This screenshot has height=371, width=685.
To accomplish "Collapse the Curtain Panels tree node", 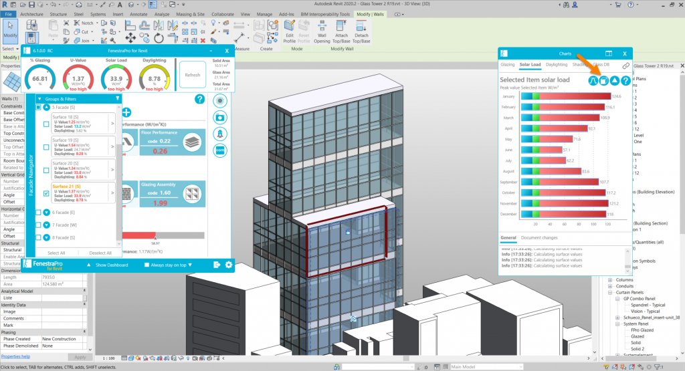I will tap(610, 292).
